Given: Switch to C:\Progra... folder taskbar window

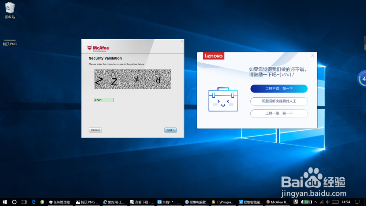Looking at the screenshot, I should pyautogui.click(x=223, y=202).
